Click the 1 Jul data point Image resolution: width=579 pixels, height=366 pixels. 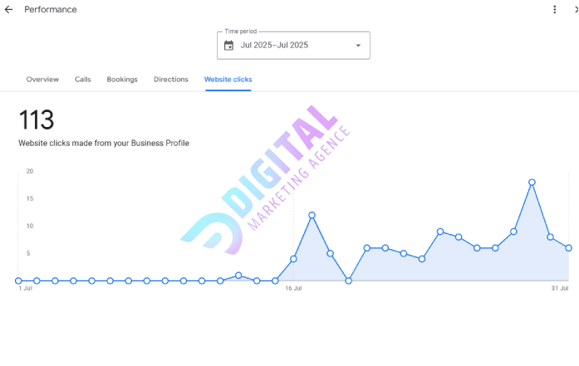[x=18, y=281]
